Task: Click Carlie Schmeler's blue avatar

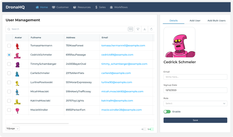Action: (17, 74)
